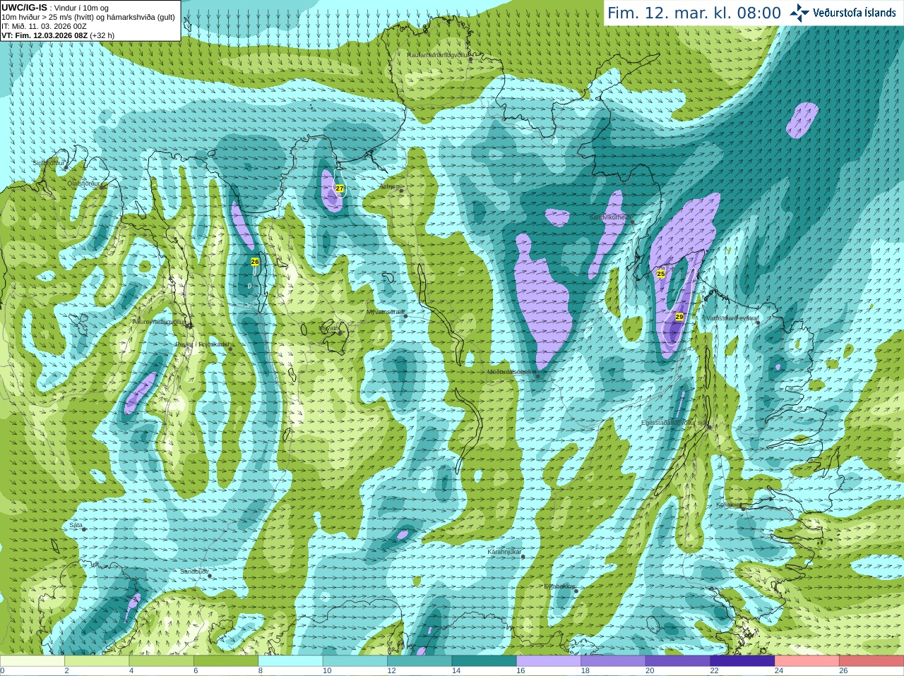Click the 'IT: Mið. 11. 03. 2026 00Z' line
Viewport: 904px width, 676px height.
click(44, 26)
